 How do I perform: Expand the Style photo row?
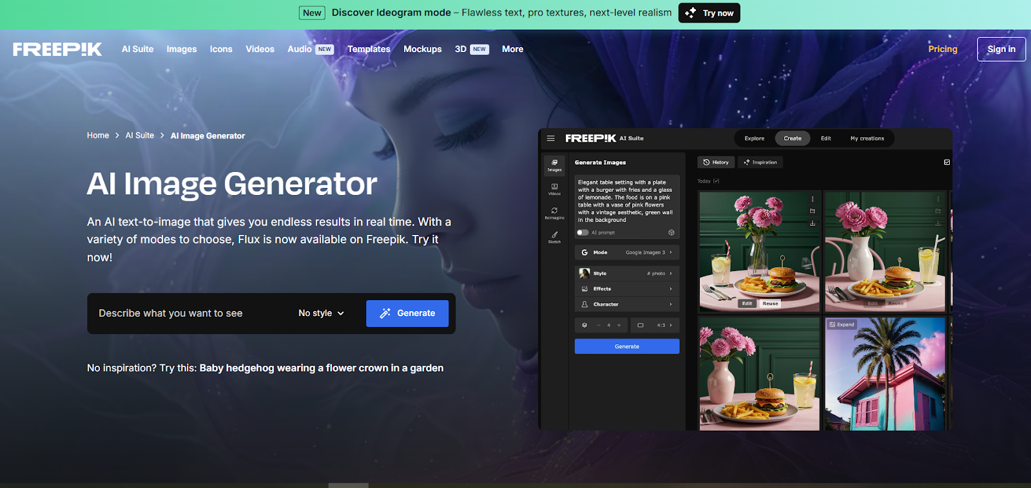tap(627, 274)
